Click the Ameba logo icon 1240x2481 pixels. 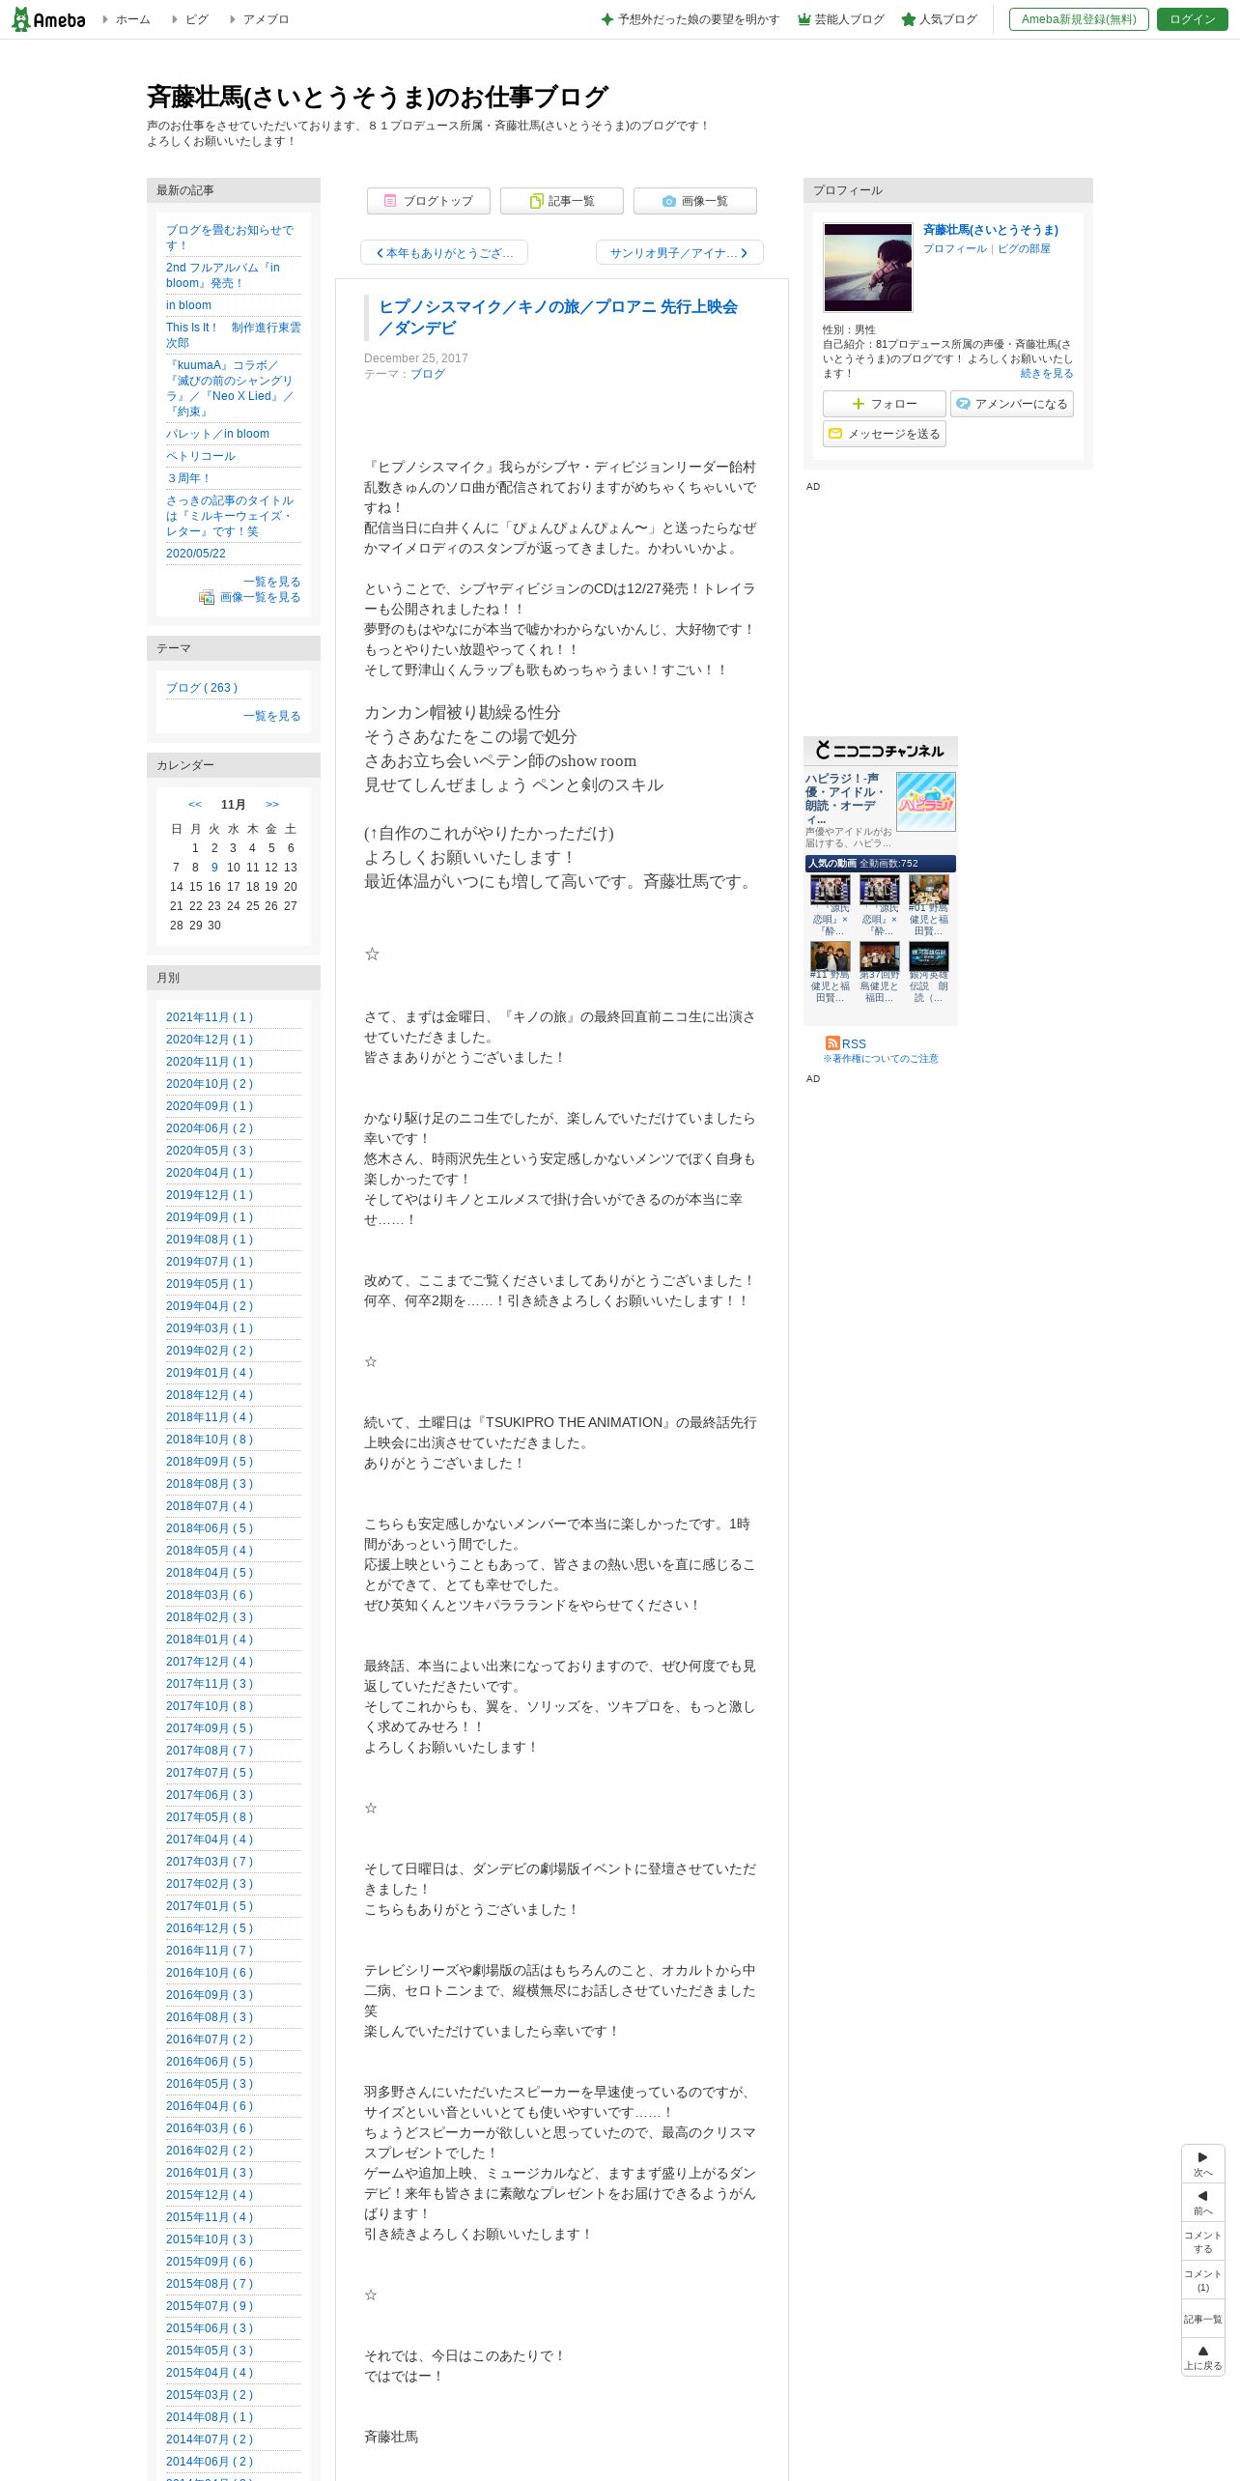tap(47, 19)
